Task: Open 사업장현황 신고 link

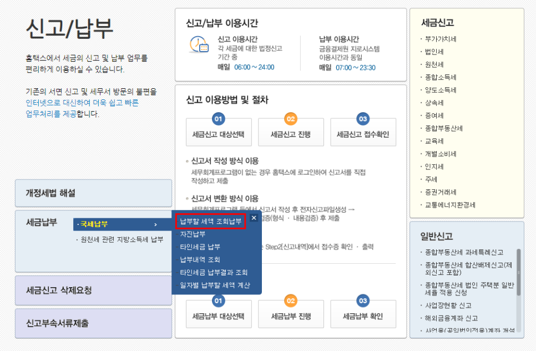Action: point(448,305)
